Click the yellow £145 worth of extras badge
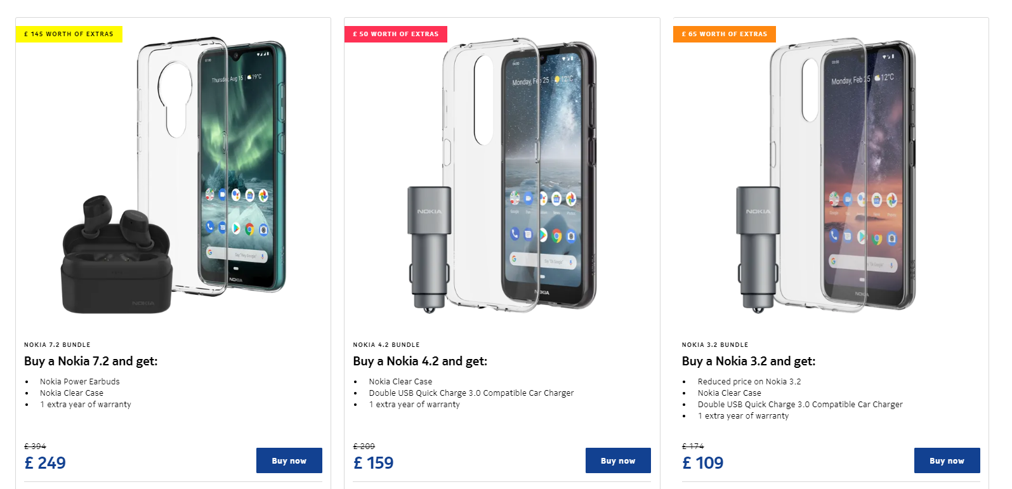This screenshot has height=489, width=1012. point(69,34)
